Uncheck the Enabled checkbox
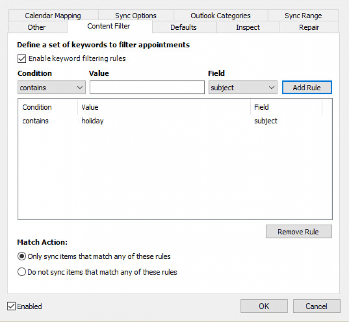Viewport: 349px width, 322px height. pyautogui.click(x=11, y=306)
